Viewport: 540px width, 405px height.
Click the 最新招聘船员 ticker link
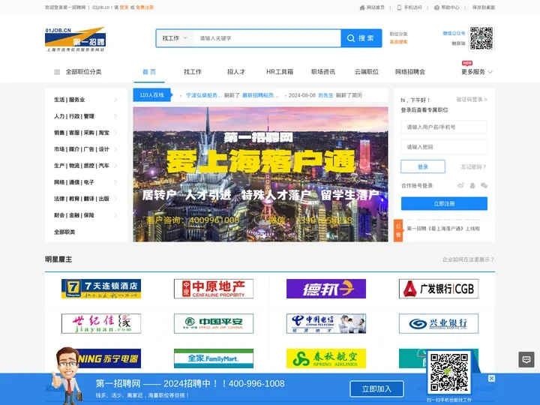(260, 95)
